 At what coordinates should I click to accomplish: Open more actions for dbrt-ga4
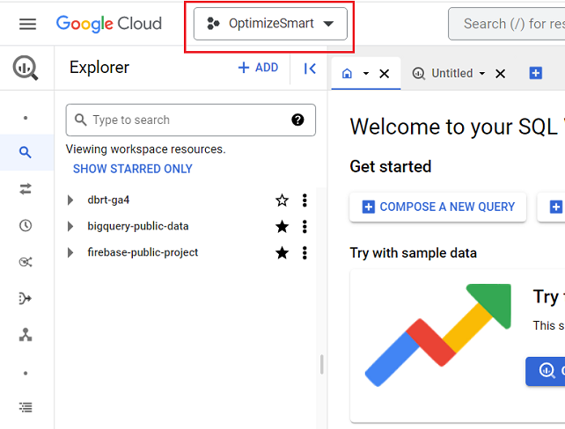pos(305,200)
